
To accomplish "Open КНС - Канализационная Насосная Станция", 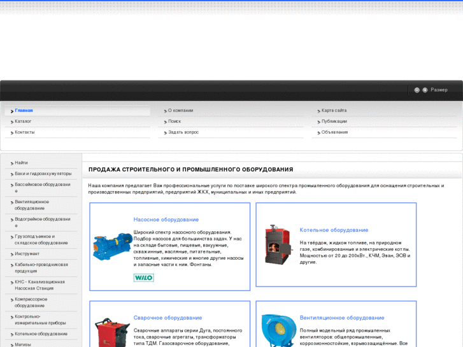I will (40, 285).
